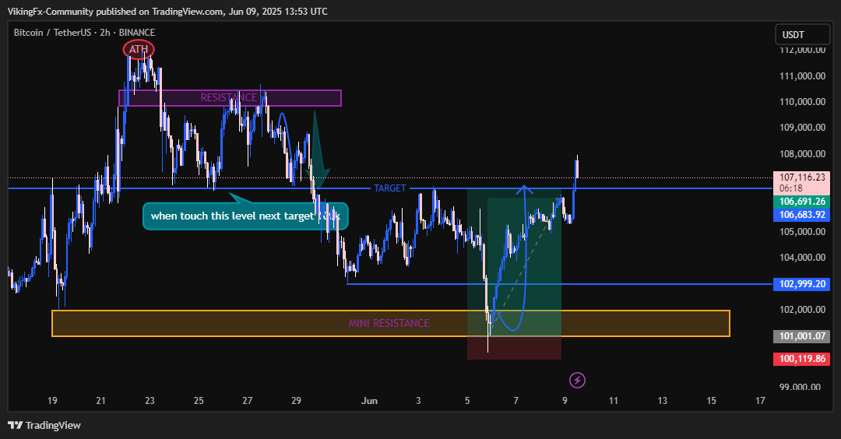Select the MINI RESISTANCE zone label
841x439 pixels.
coord(389,323)
